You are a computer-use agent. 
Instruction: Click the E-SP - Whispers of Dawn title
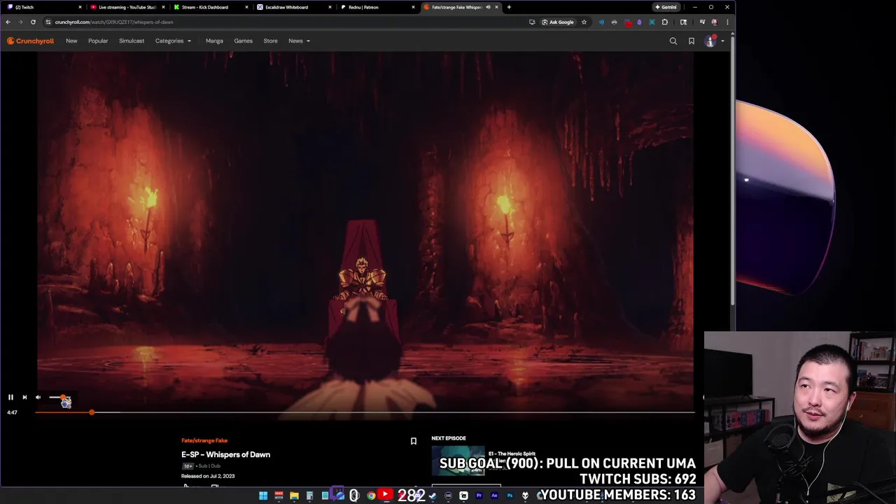coord(225,454)
